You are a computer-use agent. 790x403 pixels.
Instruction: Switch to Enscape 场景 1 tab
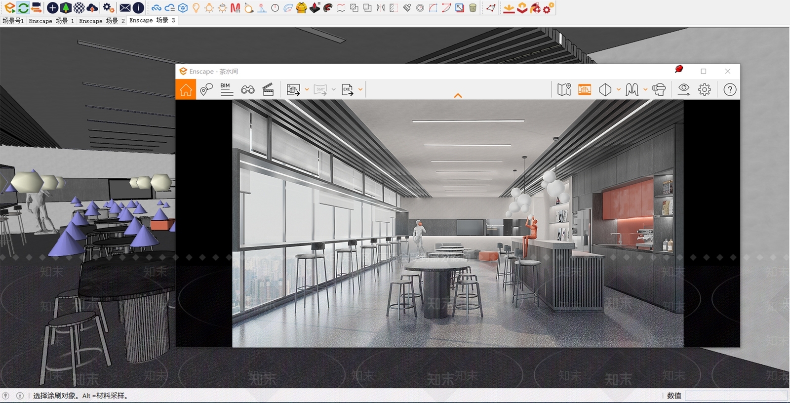click(x=51, y=20)
